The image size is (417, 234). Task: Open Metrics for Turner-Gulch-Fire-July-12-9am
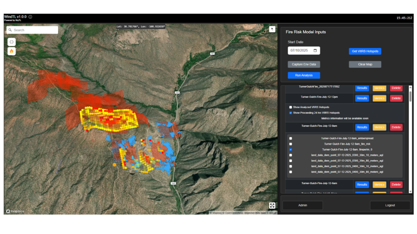coord(379,127)
